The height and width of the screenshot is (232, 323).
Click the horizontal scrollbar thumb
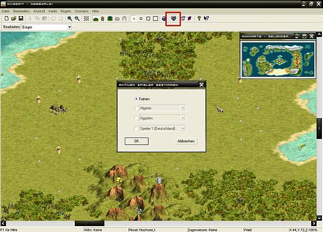pyautogui.click(x=89, y=223)
